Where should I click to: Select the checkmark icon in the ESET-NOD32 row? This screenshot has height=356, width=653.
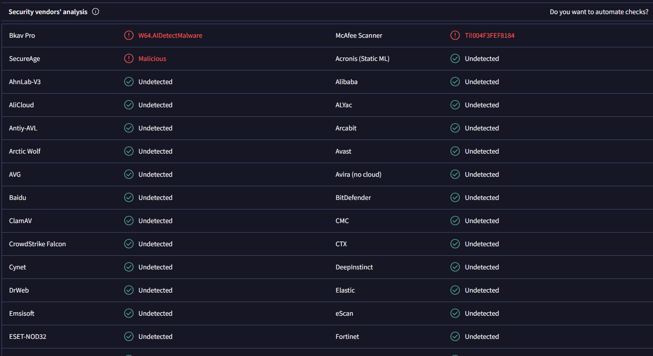[x=129, y=336]
